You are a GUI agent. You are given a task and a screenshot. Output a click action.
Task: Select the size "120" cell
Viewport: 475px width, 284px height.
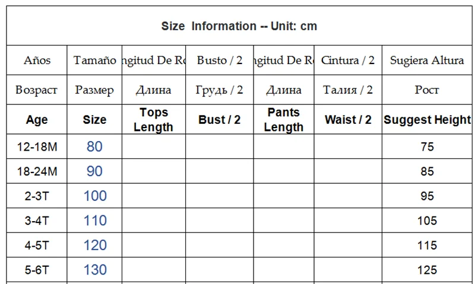click(95, 245)
